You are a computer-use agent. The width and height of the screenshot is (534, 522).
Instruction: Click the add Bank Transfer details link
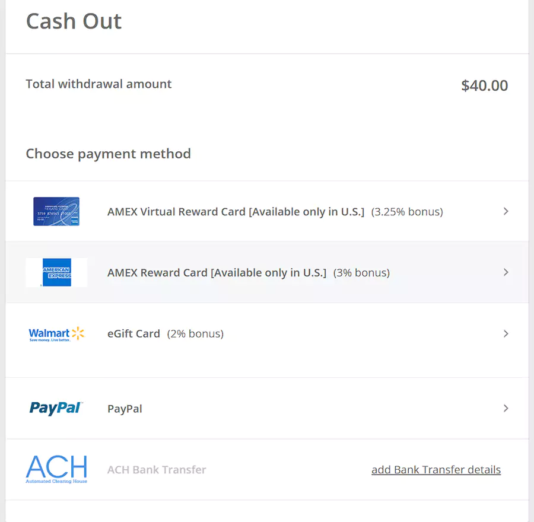[x=436, y=469]
